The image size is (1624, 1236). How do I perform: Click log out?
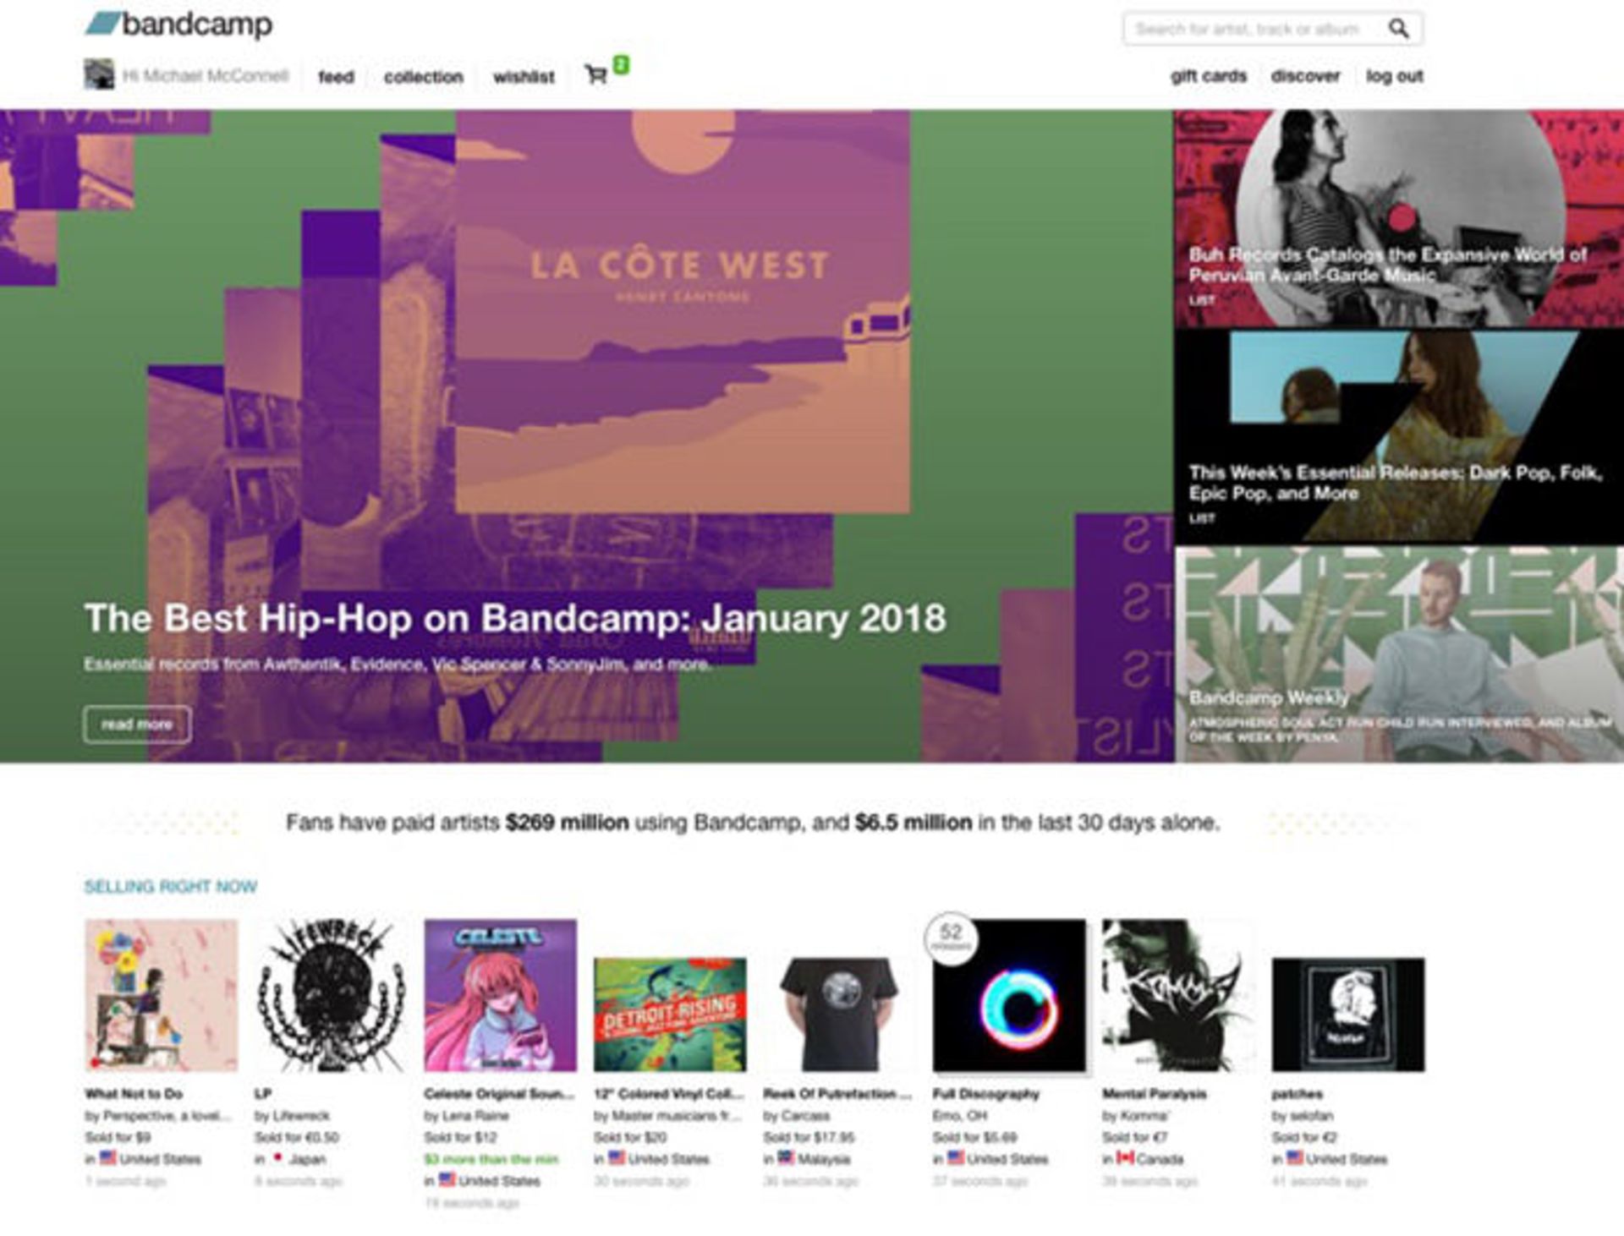[x=1394, y=76]
